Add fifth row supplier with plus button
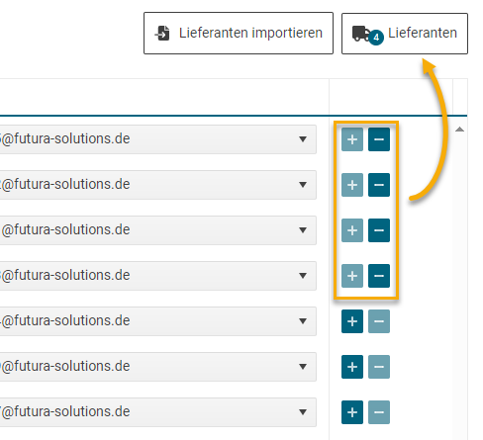Viewport: 483px width, 440px height. [x=352, y=321]
